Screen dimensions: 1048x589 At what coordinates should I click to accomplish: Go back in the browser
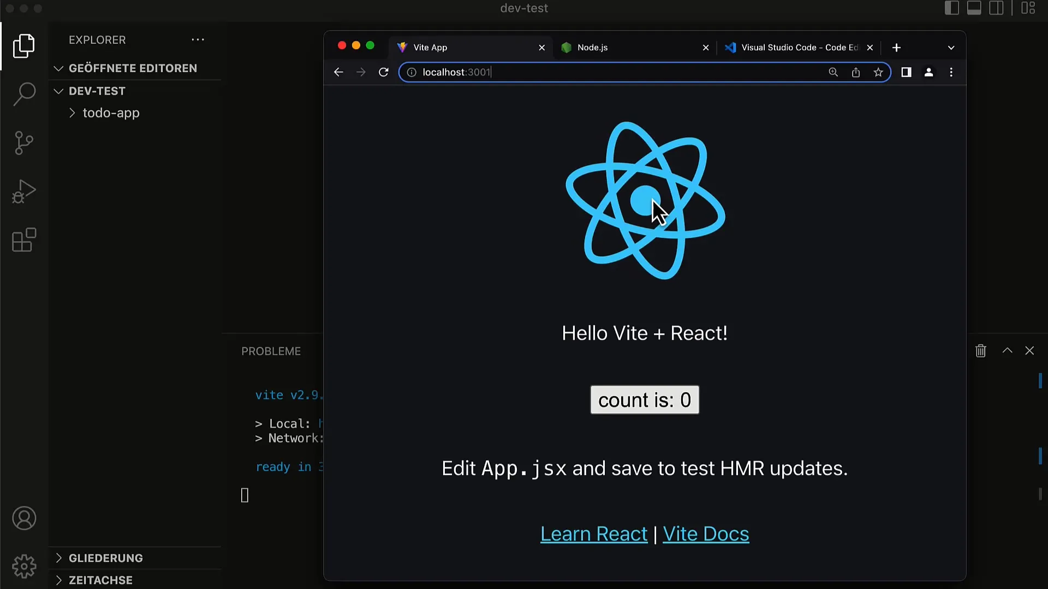click(x=338, y=72)
